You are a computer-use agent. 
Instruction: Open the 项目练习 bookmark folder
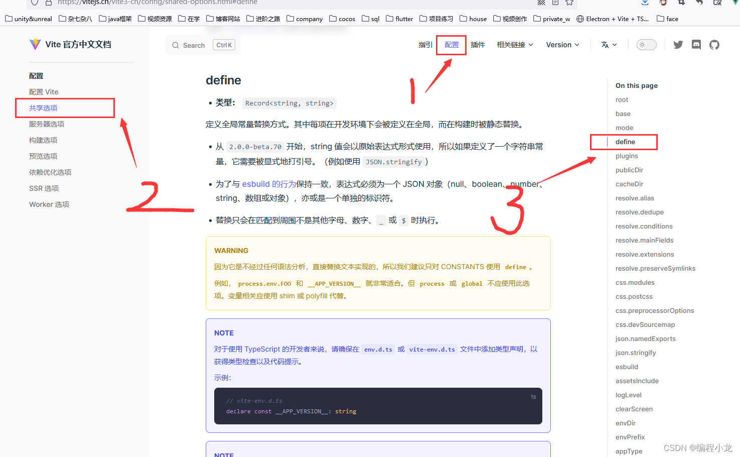tap(436, 19)
